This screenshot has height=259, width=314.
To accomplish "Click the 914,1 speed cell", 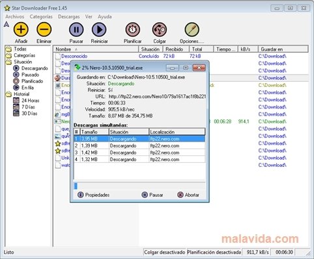I will 244,121.
